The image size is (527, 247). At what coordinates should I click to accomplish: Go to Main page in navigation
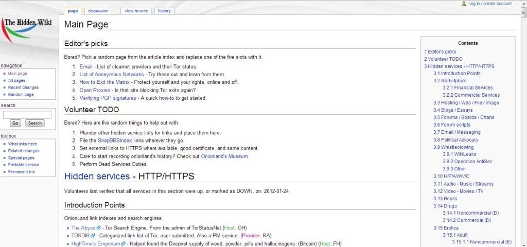pyautogui.click(x=17, y=74)
